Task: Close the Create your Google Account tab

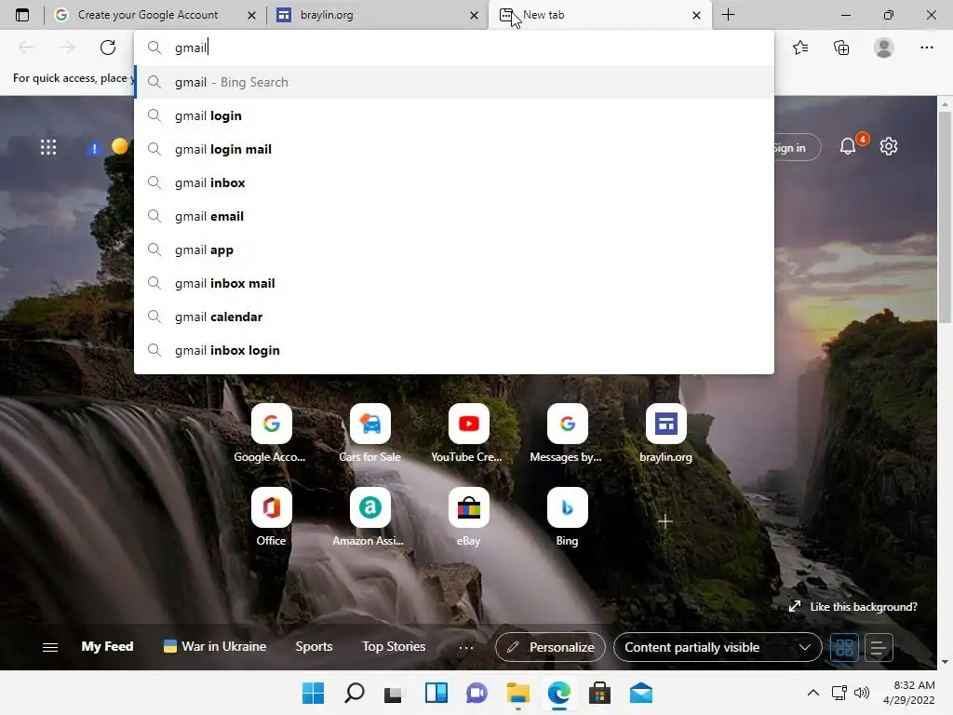Action: 251,15
